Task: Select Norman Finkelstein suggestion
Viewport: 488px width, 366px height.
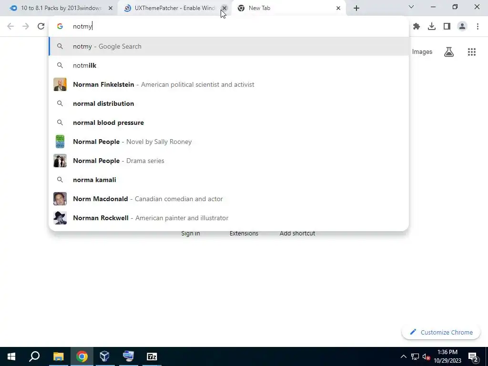Action: tap(229, 84)
